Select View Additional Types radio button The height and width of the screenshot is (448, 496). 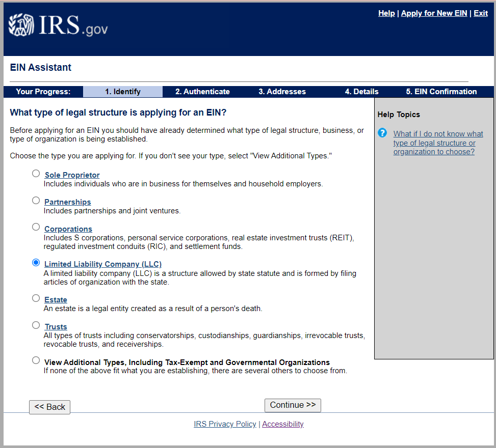tap(36, 360)
